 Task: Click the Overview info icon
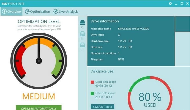pyautogui.click(x=4, y=12)
